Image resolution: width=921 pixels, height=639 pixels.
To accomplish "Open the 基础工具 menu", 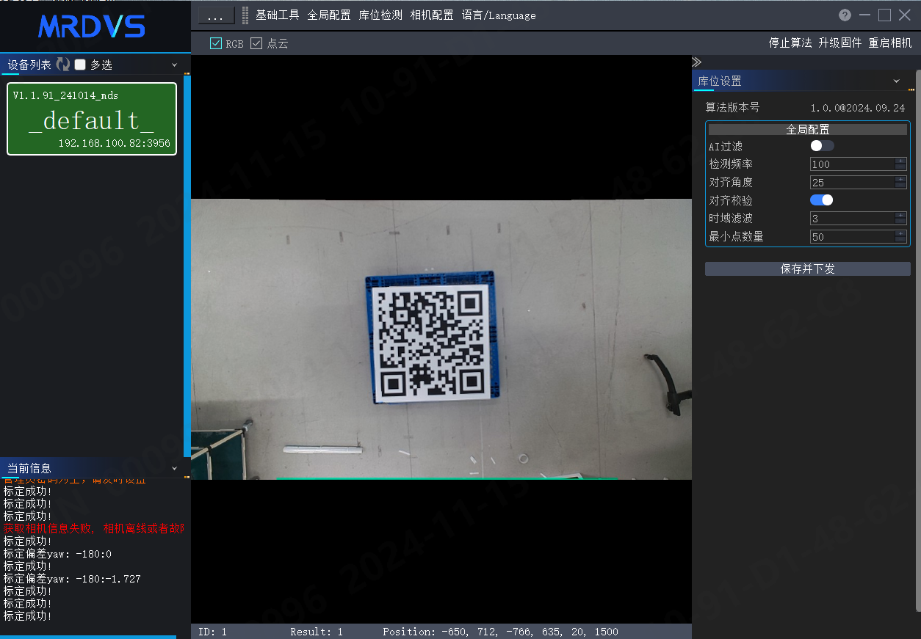I will coord(278,15).
